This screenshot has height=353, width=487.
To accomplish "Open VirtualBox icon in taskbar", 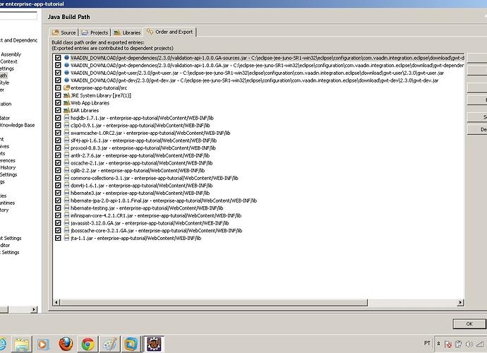I will (x=131, y=345).
